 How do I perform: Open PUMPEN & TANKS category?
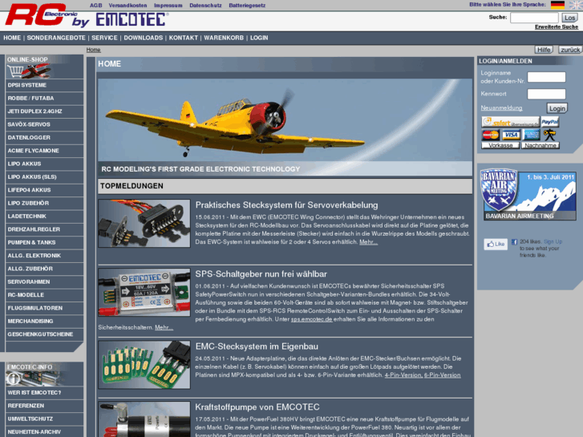pos(45,242)
